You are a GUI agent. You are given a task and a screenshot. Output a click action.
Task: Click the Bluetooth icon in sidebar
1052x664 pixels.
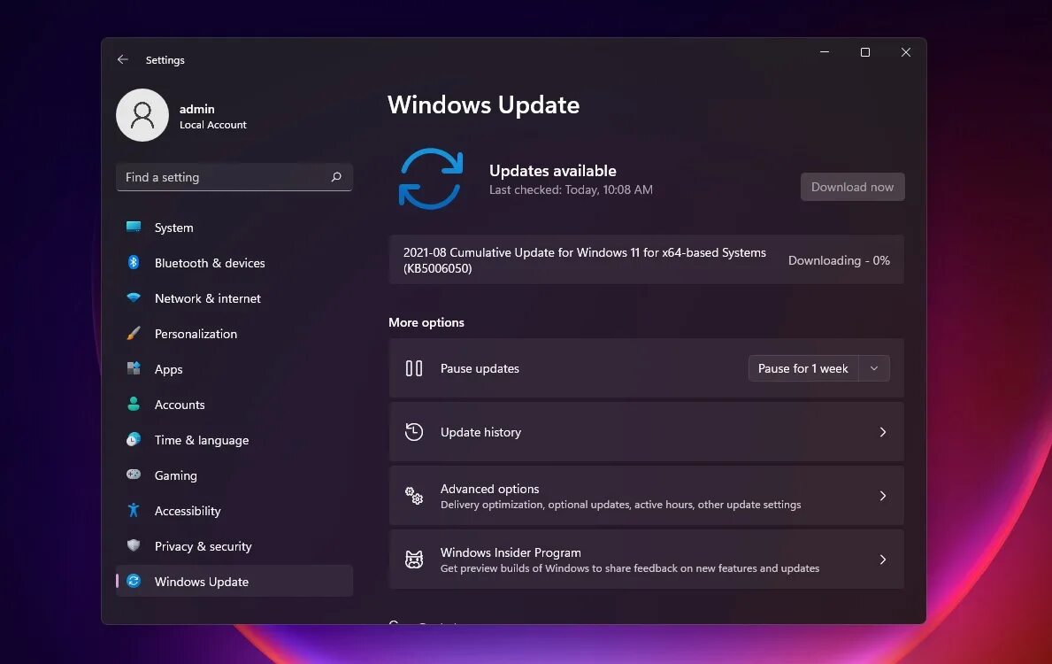(x=134, y=263)
